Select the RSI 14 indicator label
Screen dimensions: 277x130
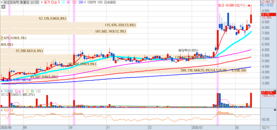[8, 110]
